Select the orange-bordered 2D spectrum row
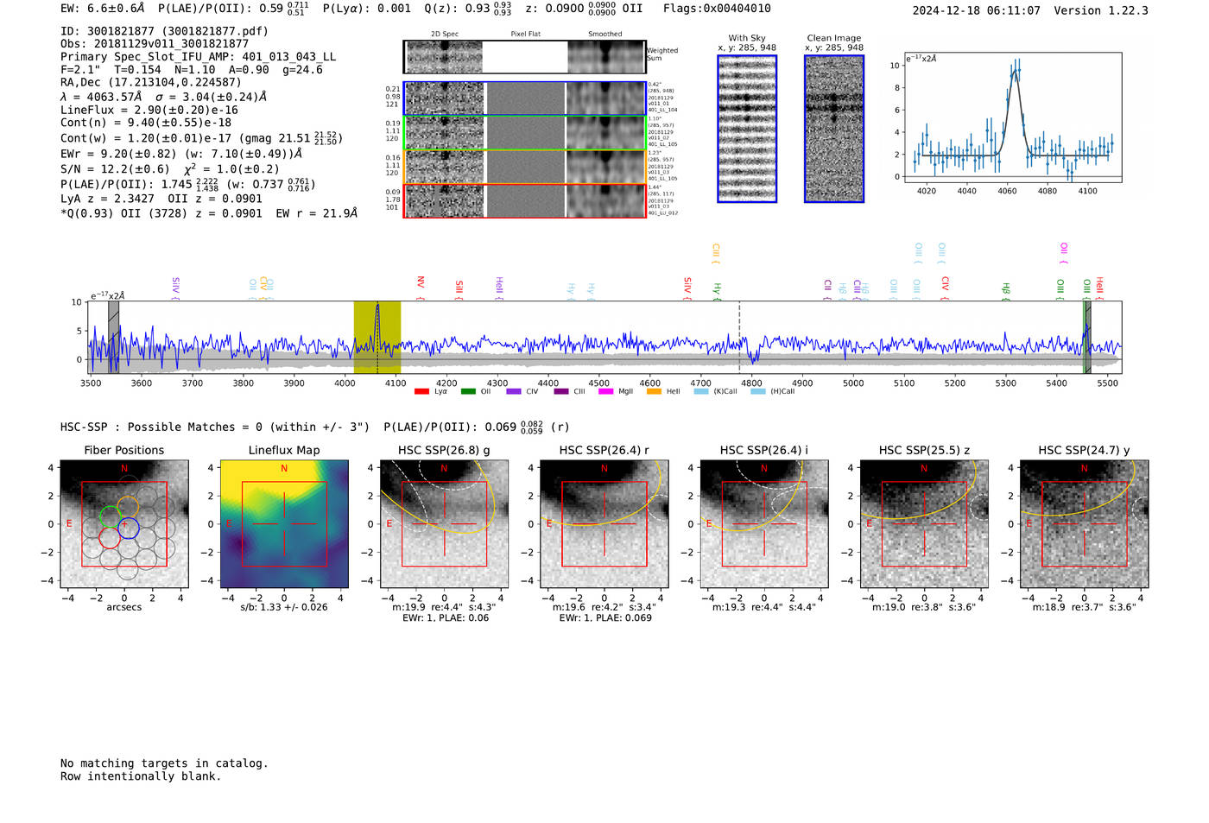Screen dimensions: 1209x823 pos(525,166)
